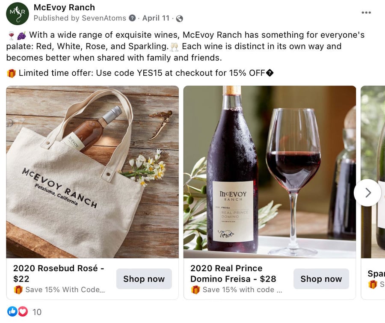Open the three-dot post options menu
385x323 pixels.
[x=366, y=12]
